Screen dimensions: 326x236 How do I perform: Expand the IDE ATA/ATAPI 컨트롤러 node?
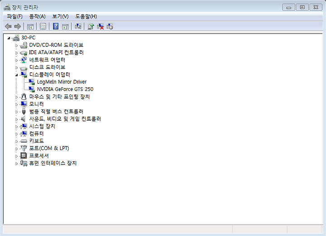click(x=17, y=53)
